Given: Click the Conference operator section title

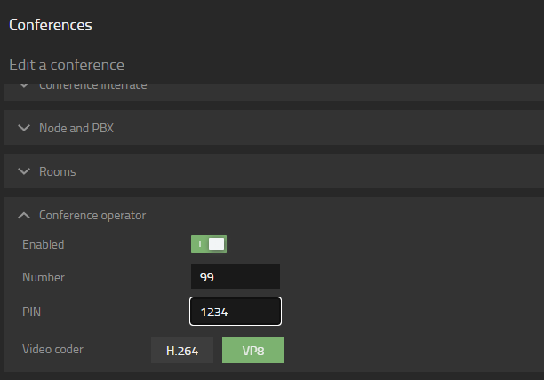Looking at the screenshot, I should coord(92,216).
